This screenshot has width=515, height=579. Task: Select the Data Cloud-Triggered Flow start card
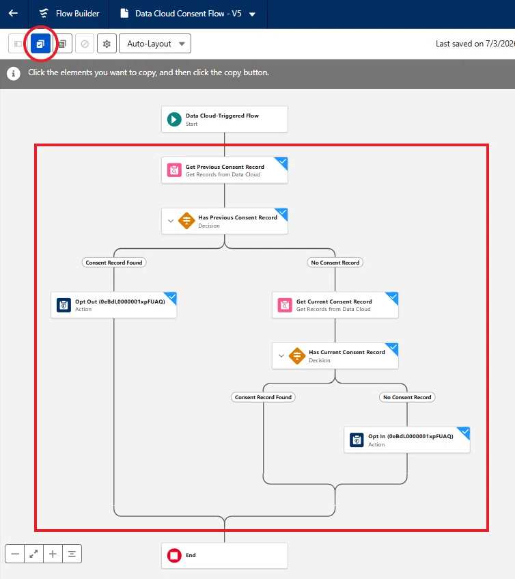225,119
